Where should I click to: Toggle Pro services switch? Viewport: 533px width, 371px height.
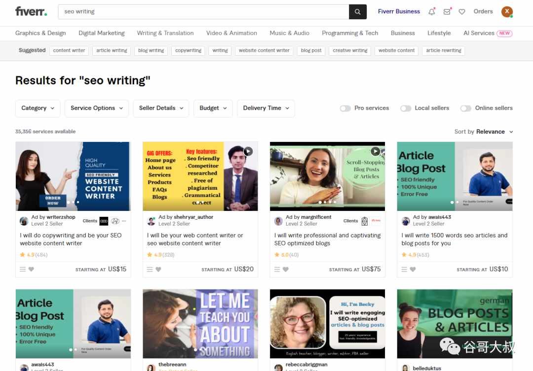pos(345,108)
